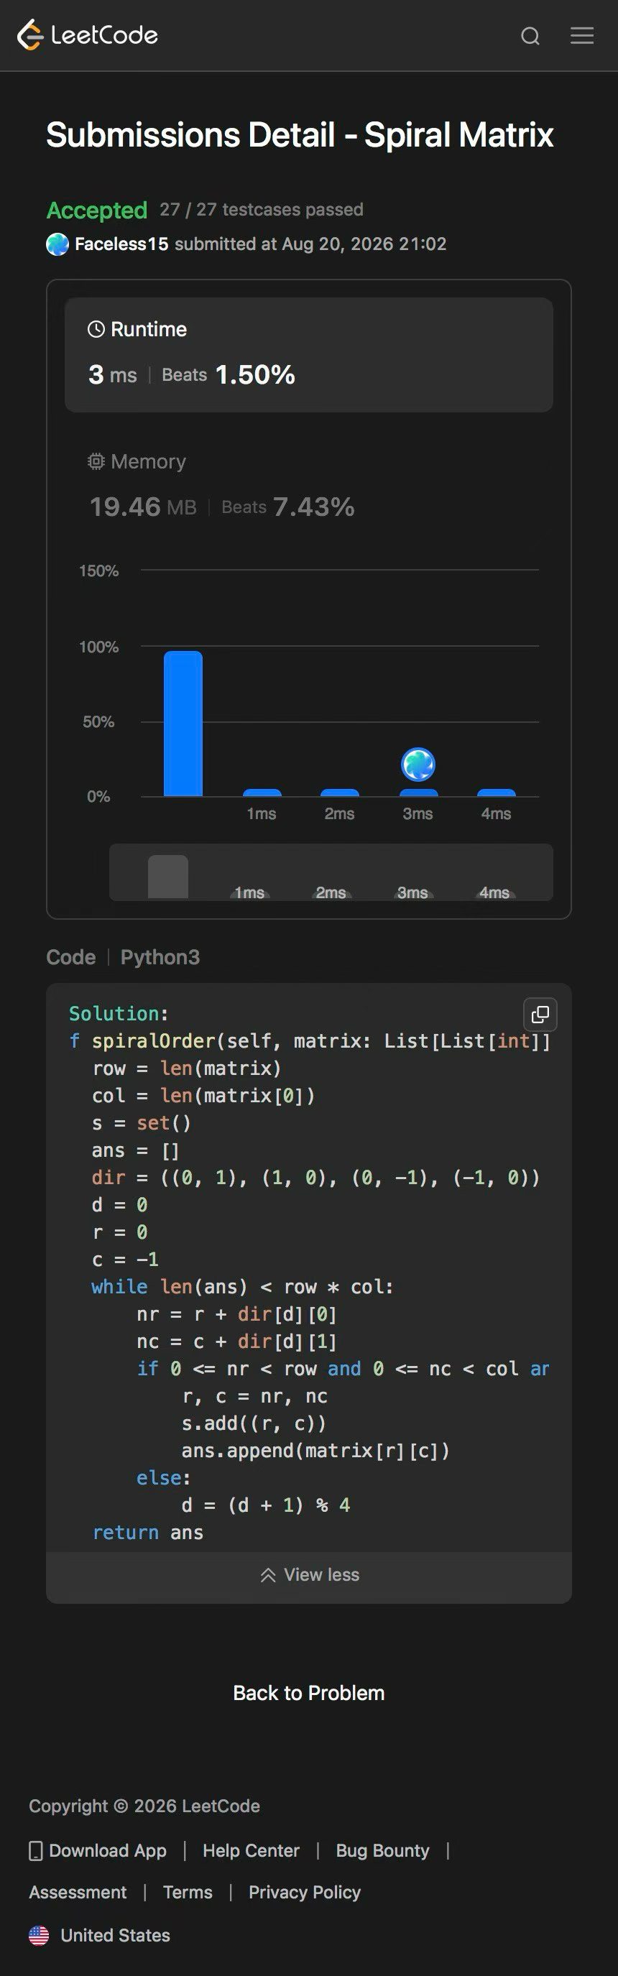Click the Runtime clock icon
This screenshot has height=1976, width=618.
coord(96,329)
